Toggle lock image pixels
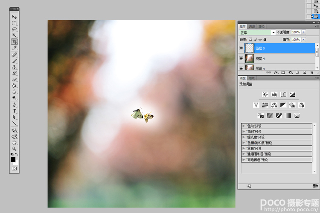320x213 pixels. (x=255, y=39)
